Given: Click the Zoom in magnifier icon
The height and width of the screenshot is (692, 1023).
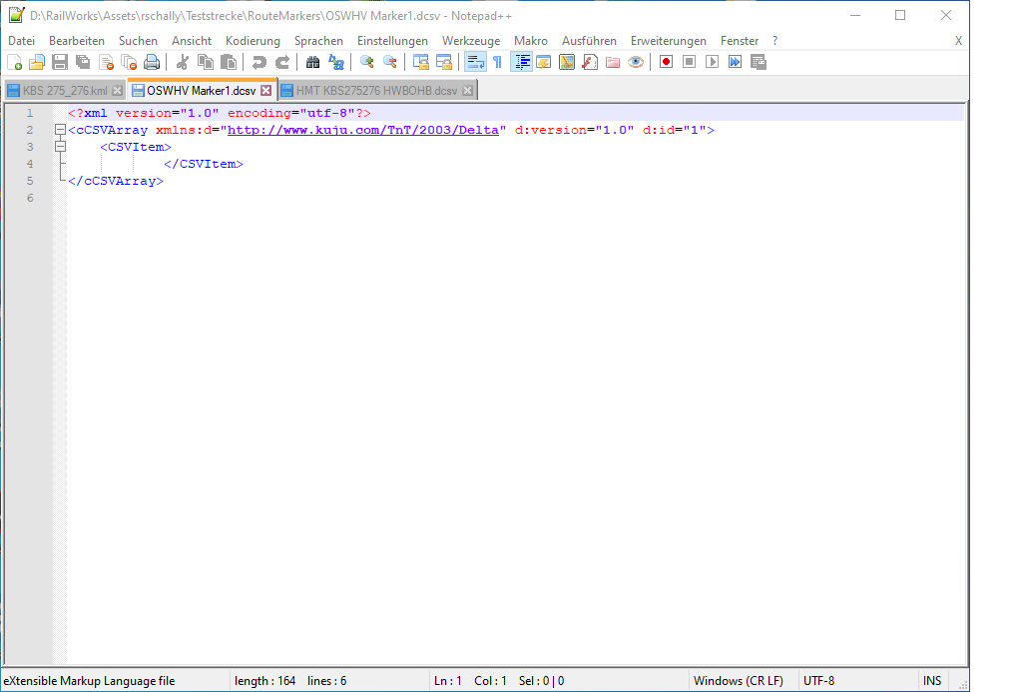Looking at the screenshot, I should point(367,62).
